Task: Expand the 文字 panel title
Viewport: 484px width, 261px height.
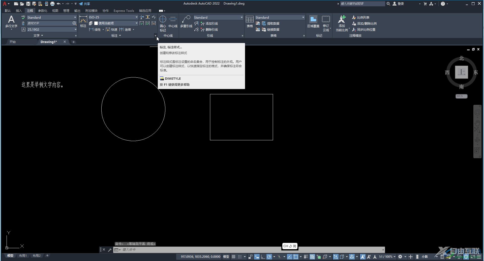Action: (38, 36)
